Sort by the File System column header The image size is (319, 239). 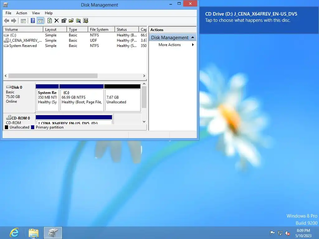[x=101, y=30]
